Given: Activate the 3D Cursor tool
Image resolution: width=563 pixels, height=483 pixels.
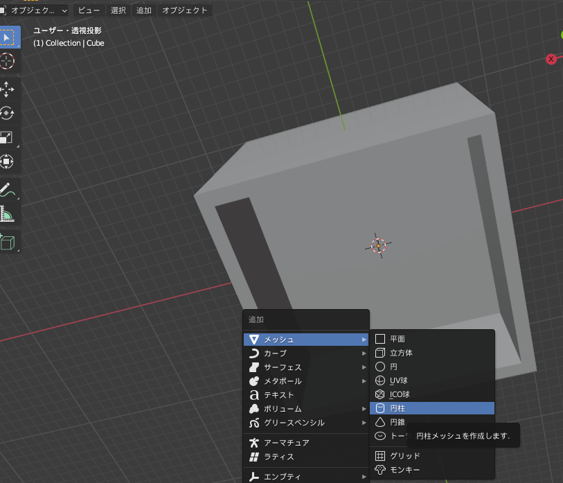Looking at the screenshot, I should tap(7, 61).
